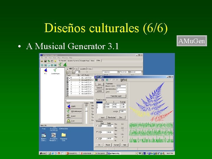Viewport: 212px width, 159px height.
Task: Click the music notes icon in IFS editor toolbar
Action: (122, 80)
